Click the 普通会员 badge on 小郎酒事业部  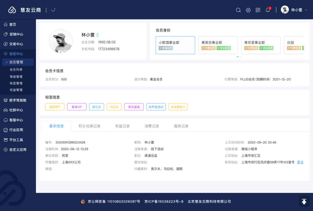pyautogui.click(x=166, y=48)
